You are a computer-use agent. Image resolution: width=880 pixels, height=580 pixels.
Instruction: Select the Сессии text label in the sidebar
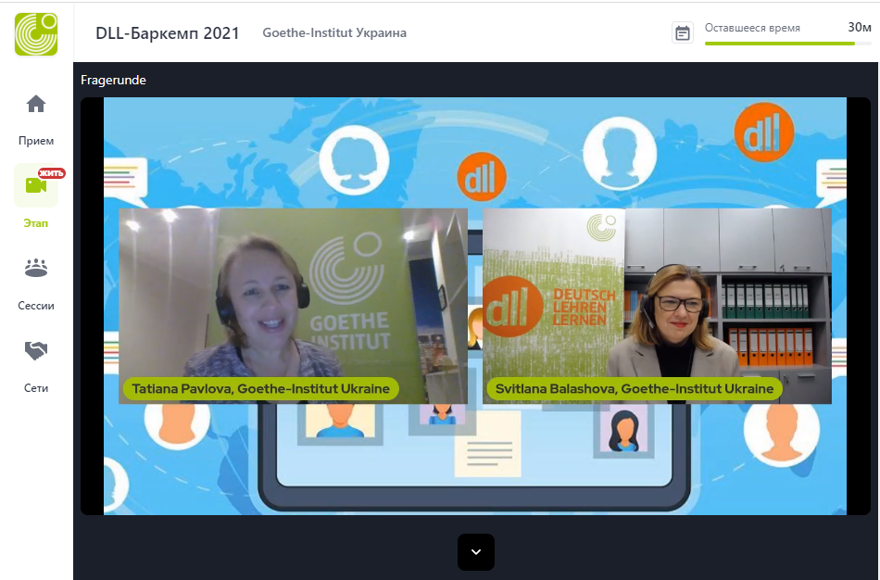pos(36,306)
